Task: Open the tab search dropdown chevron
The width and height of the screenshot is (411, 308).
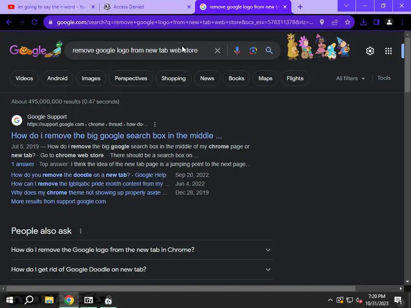Action: 346,6
